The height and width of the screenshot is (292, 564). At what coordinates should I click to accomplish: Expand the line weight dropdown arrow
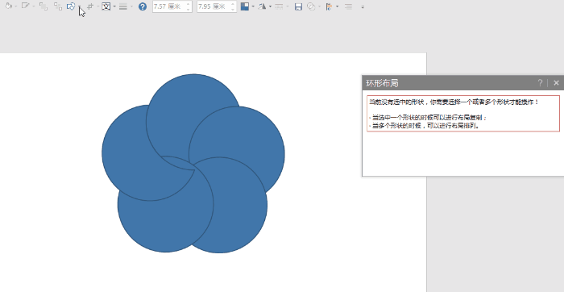click(131, 6)
